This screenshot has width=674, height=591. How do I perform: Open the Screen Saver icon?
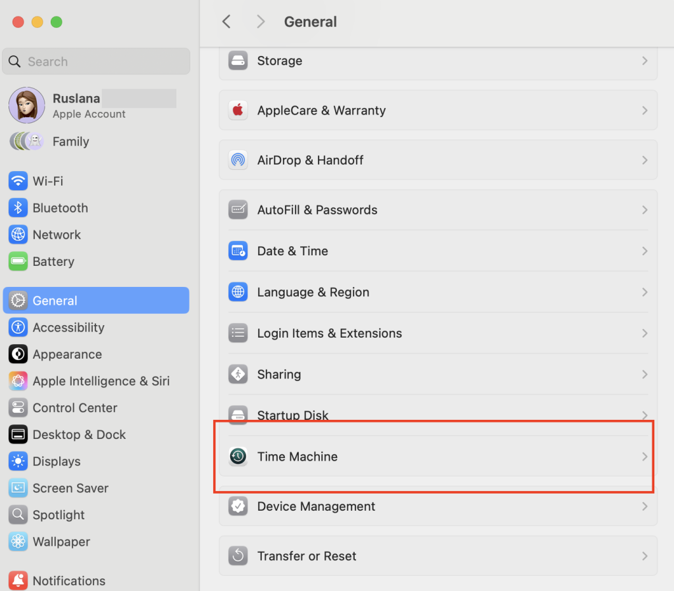18,488
